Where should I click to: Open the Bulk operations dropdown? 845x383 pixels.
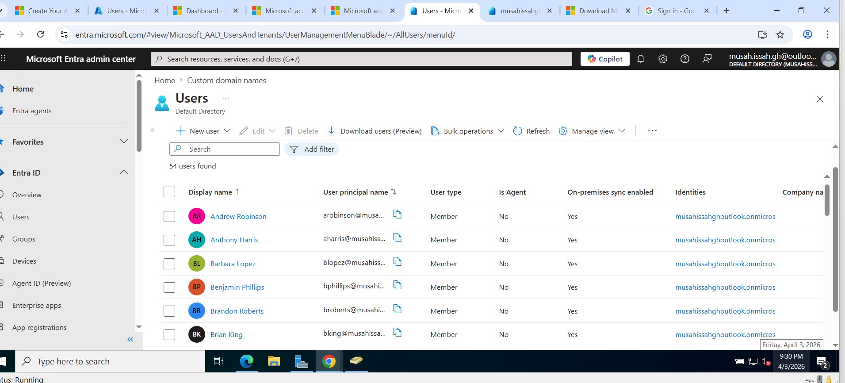coord(467,131)
